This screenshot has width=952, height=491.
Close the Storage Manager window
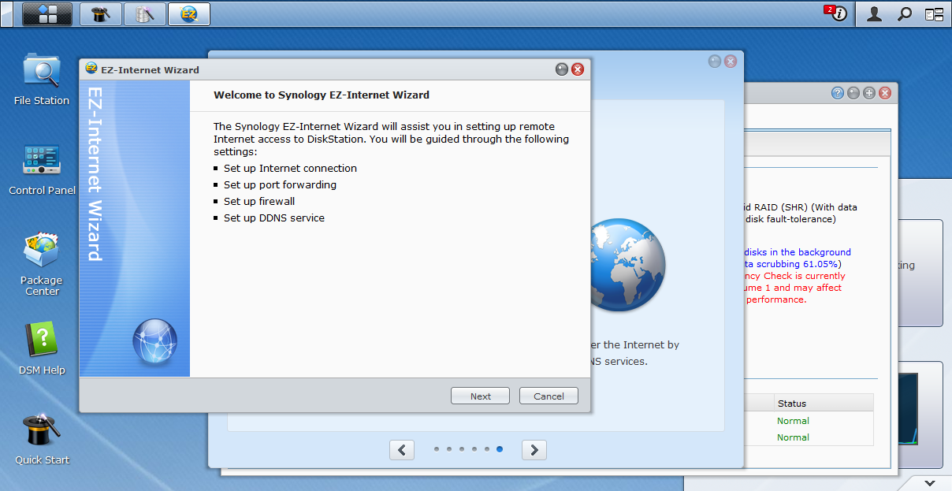(x=885, y=93)
